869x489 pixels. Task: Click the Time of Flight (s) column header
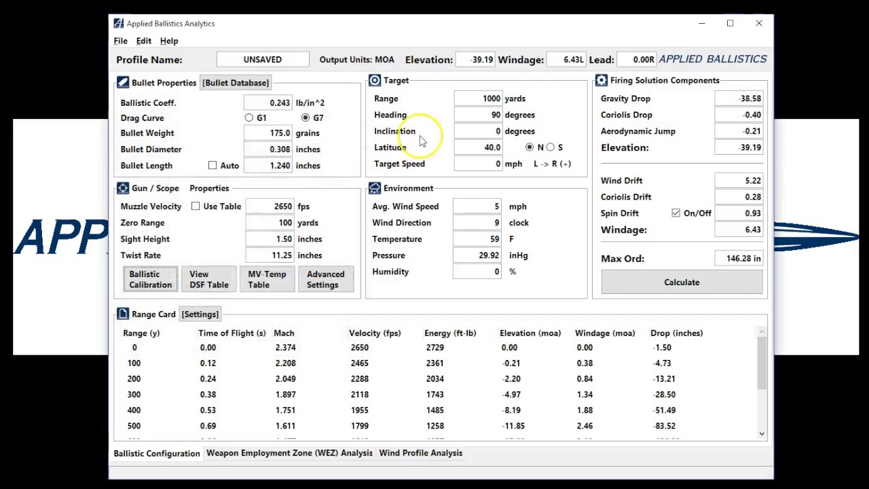[232, 333]
